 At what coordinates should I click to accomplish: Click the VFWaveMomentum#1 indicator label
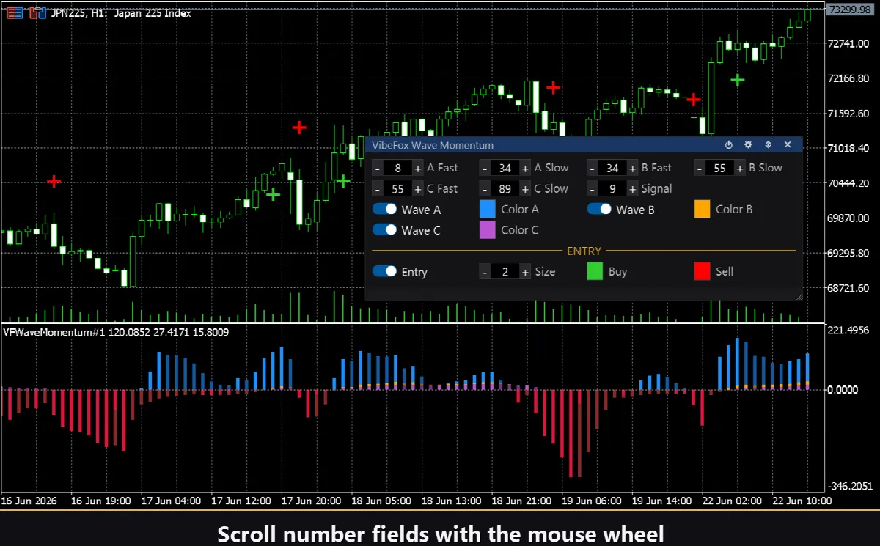point(54,333)
